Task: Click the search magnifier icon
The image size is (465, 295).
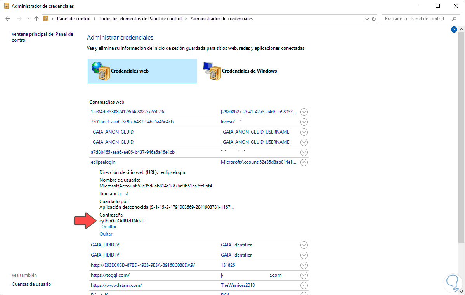Action: coord(454,19)
